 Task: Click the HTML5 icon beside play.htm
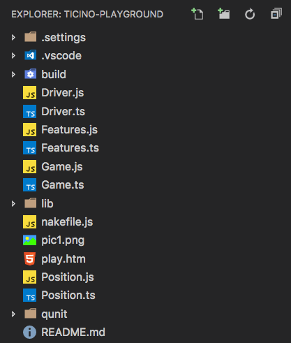[x=30, y=258]
